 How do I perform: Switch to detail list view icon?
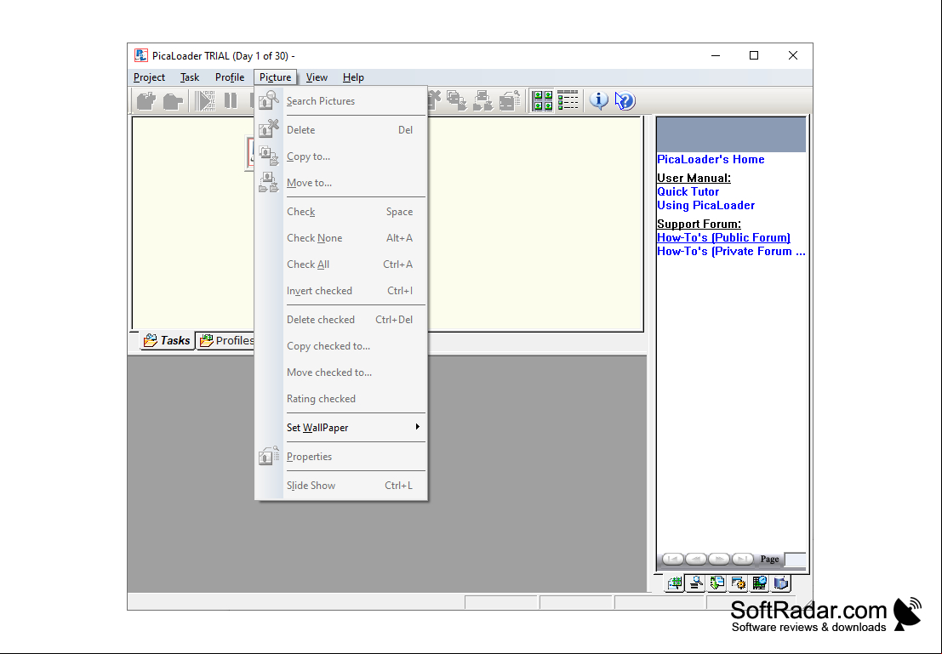[x=568, y=101]
